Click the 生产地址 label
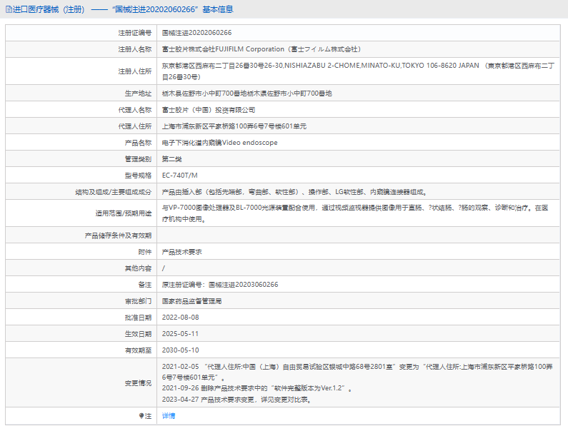The width and height of the screenshot is (568, 431). pyautogui.click(x=138, y=93)
